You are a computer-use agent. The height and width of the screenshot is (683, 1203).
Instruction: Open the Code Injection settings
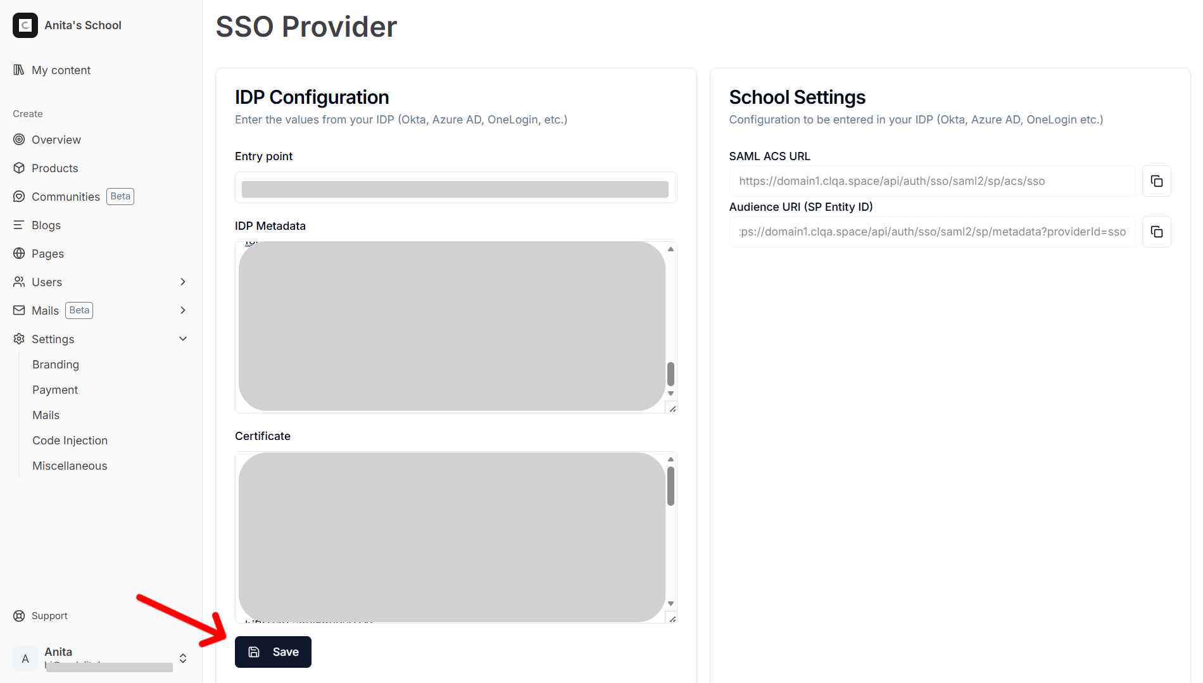pos(70,440)
